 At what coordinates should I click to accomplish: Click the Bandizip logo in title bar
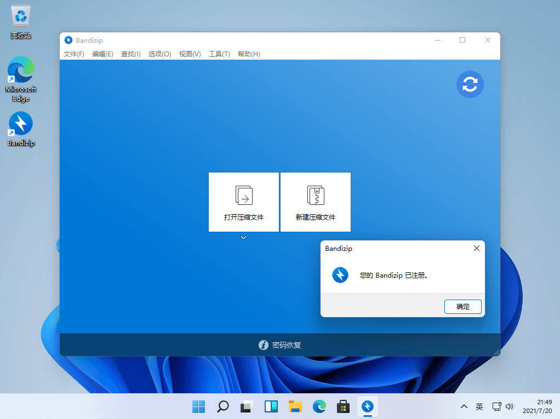[x=68, y=40]
